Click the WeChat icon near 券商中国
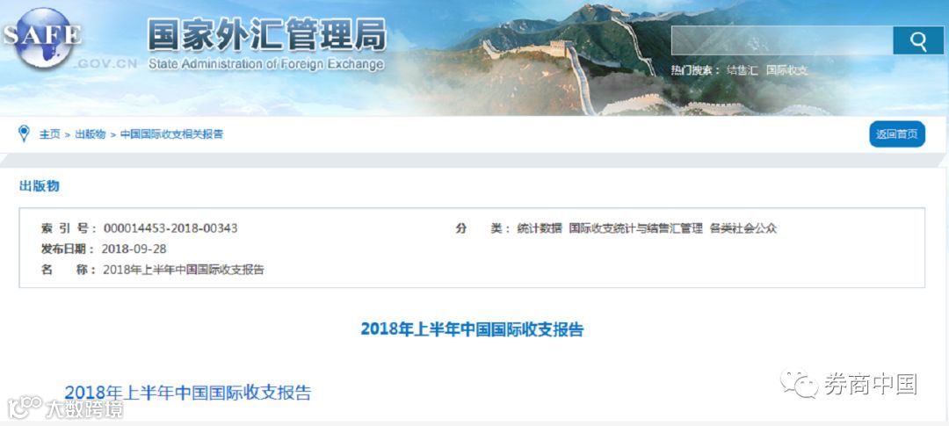This screenshot has width=949, height=426. point(800,384)
